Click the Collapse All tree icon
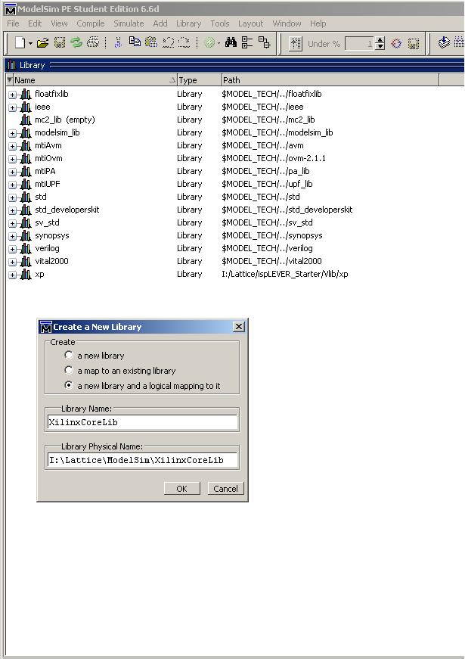 [247, 42]
